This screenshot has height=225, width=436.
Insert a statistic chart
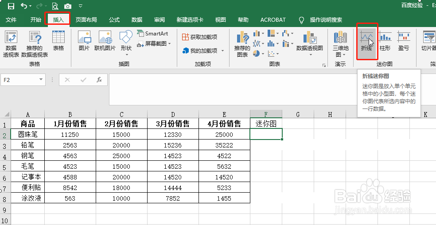[273, 44]
